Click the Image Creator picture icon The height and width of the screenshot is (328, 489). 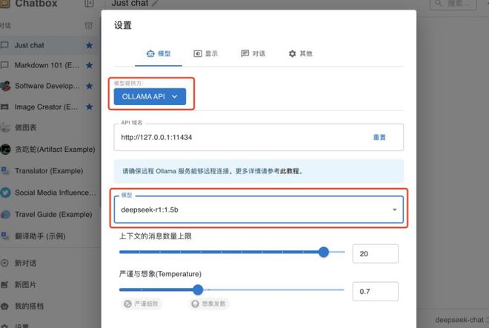(4, 107)
